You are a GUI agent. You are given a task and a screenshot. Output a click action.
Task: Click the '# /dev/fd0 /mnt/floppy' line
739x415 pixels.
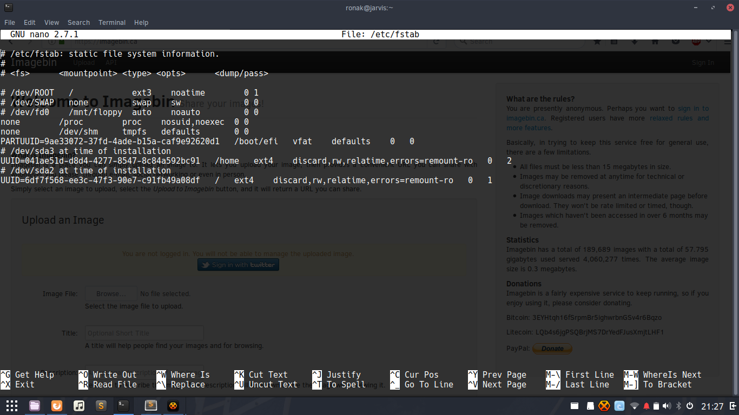point(129,112)
